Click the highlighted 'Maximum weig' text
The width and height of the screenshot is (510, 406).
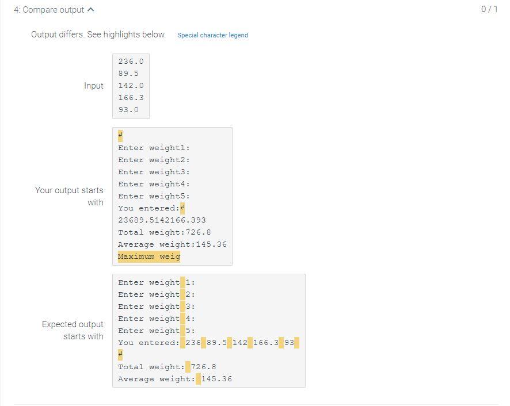point(148,256)
